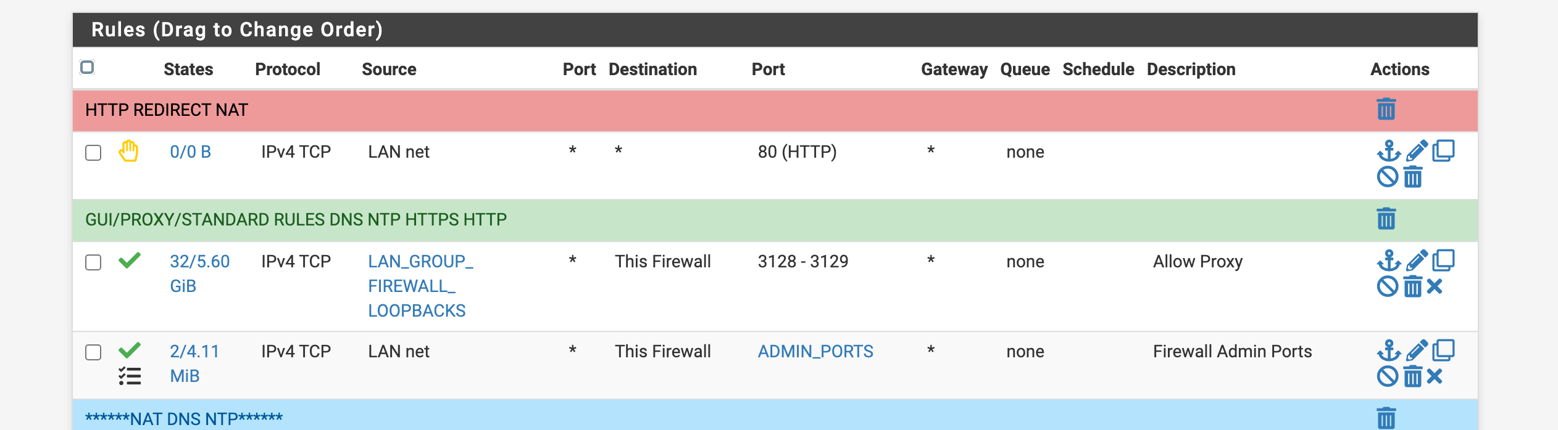Toggle the select-all checkbox in the header
Image resolution: width=1558 pixels, height=430 pixels.
coord(87,67)
